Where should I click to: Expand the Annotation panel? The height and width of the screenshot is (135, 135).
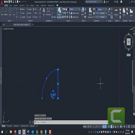tap(49, 21)
